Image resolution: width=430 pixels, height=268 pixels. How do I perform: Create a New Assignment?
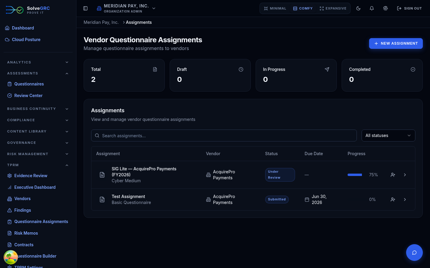(396, 43)
